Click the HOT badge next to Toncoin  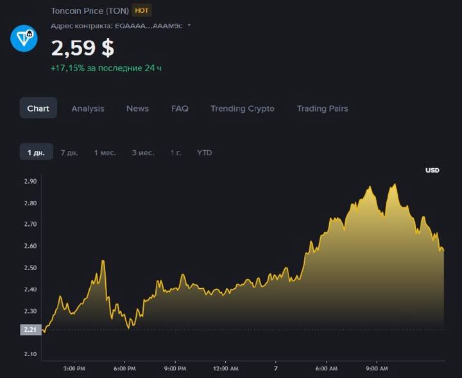pos(141,11)
